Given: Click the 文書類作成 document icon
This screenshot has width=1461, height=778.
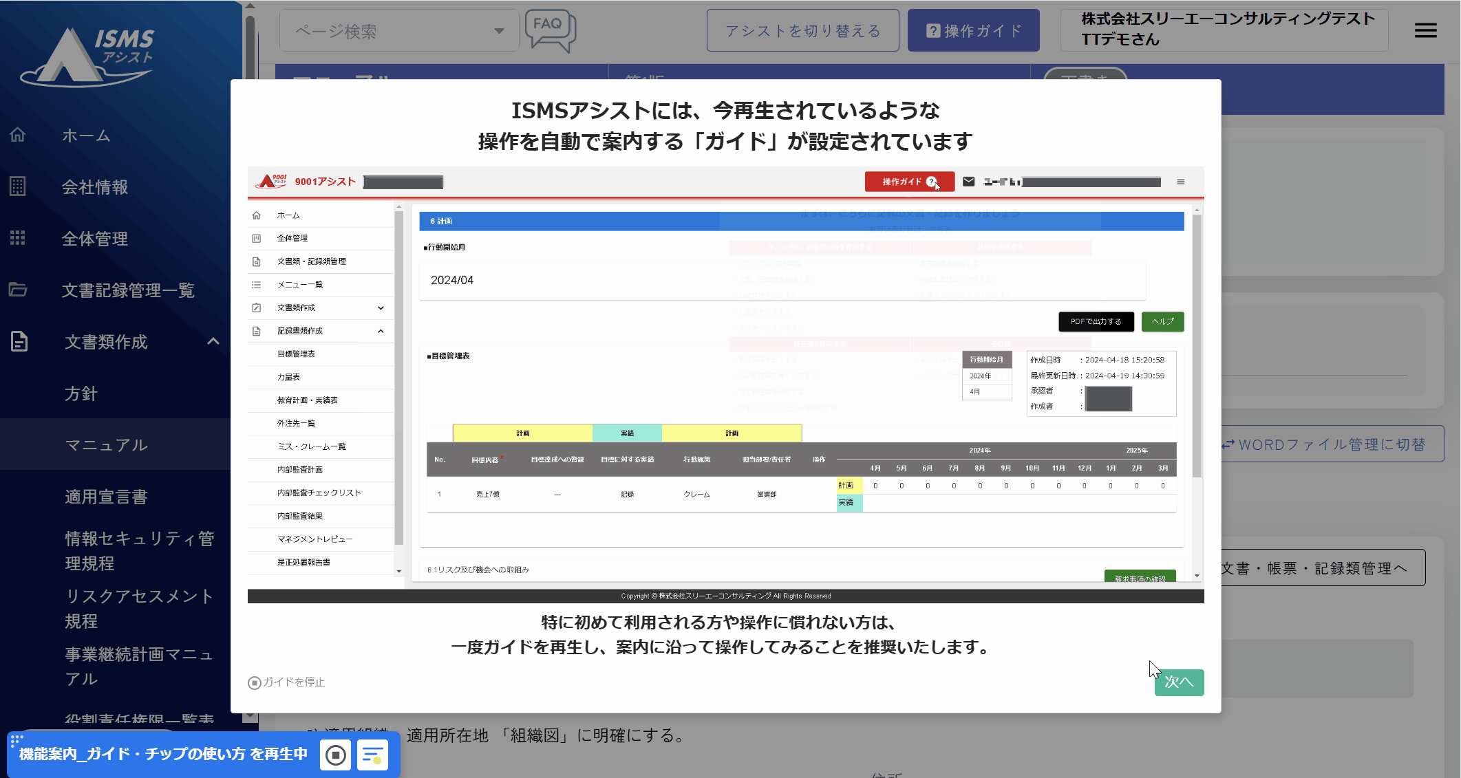Looking at the screenshot, I should point(19,341).
